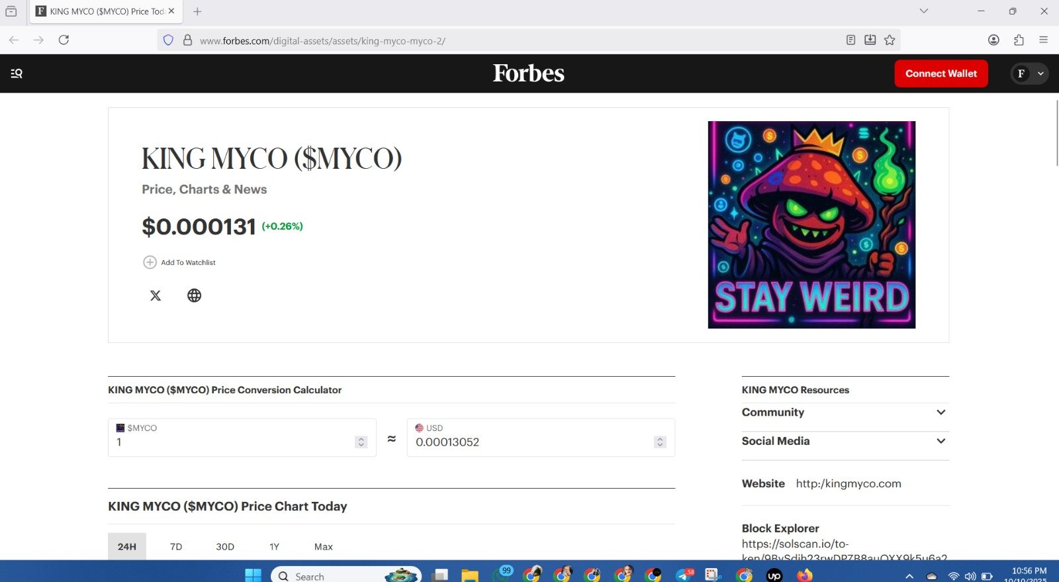Open Windows Start menu on taskbar
Screen dimensions: 1059x582
point(253,575)
